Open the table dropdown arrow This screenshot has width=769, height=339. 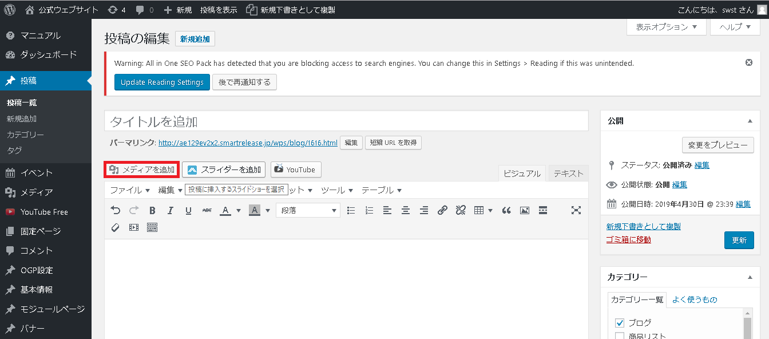point(490,210)
